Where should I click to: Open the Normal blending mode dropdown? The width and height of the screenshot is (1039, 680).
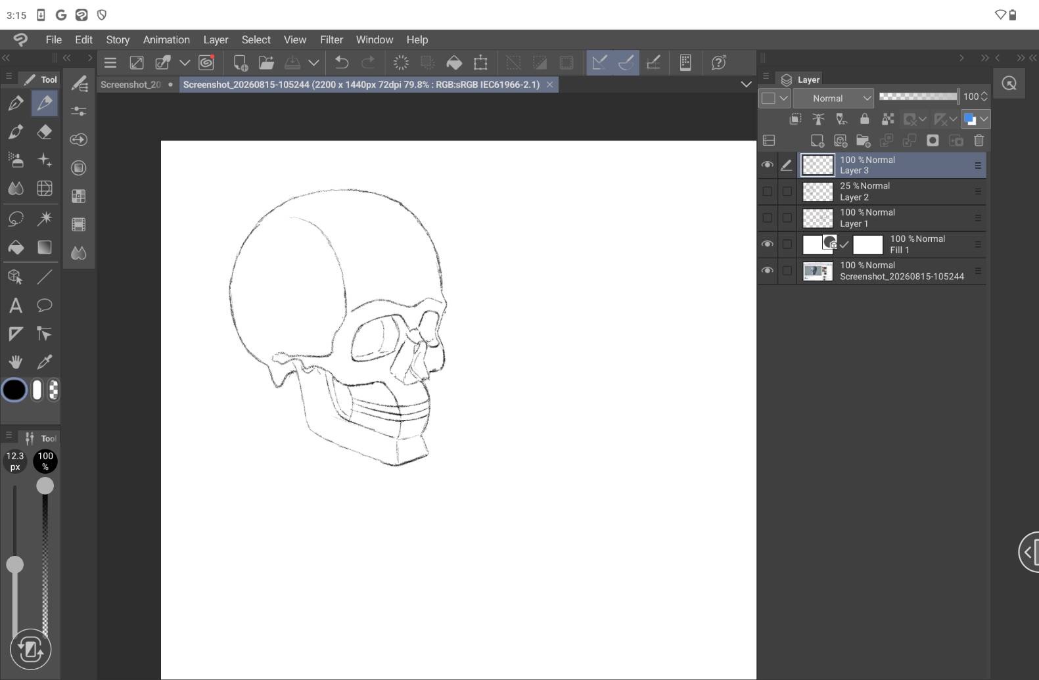click(x=833, y=98)
